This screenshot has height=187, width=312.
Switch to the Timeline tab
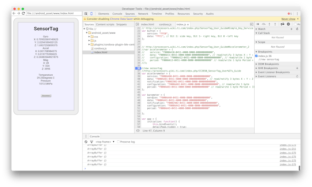click(x=156, y=14)
